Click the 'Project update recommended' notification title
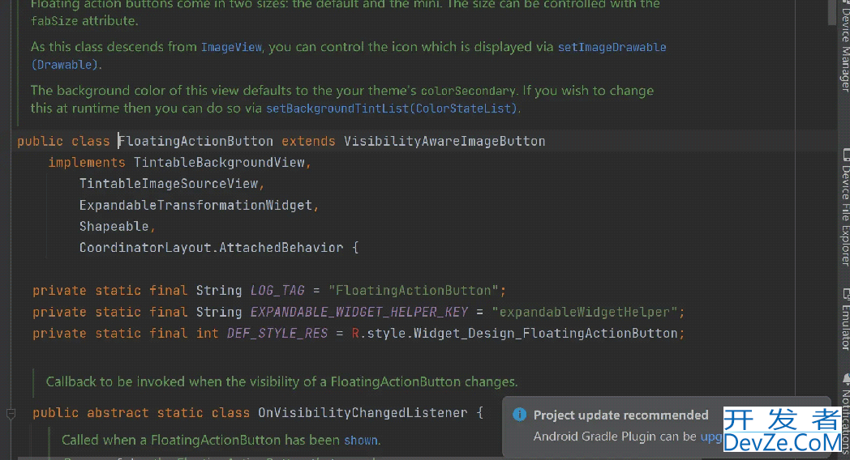The width and height of the screenshot is (850, 460). 620,415
